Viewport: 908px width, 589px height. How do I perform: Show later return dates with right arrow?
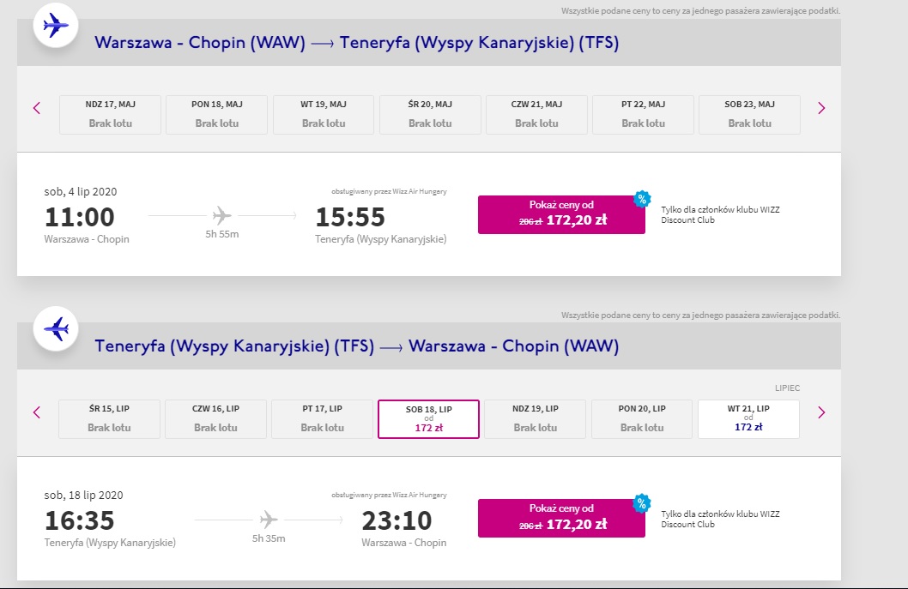point(821,412)
